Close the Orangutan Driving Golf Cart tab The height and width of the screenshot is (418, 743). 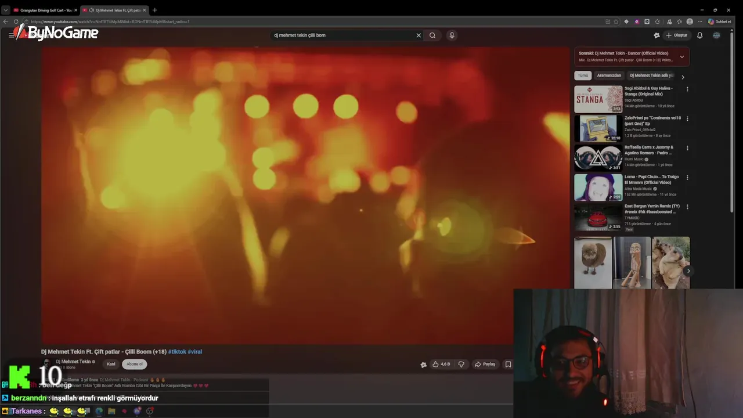pyautogui.click(x=75, y=10)
